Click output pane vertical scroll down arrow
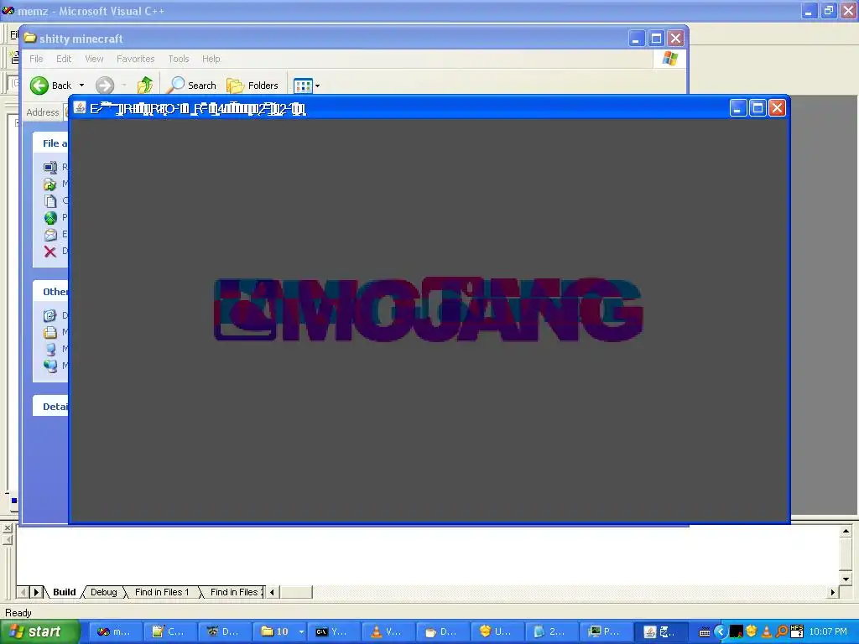Viewport: 859px width, 644px height. click(846, 579)
